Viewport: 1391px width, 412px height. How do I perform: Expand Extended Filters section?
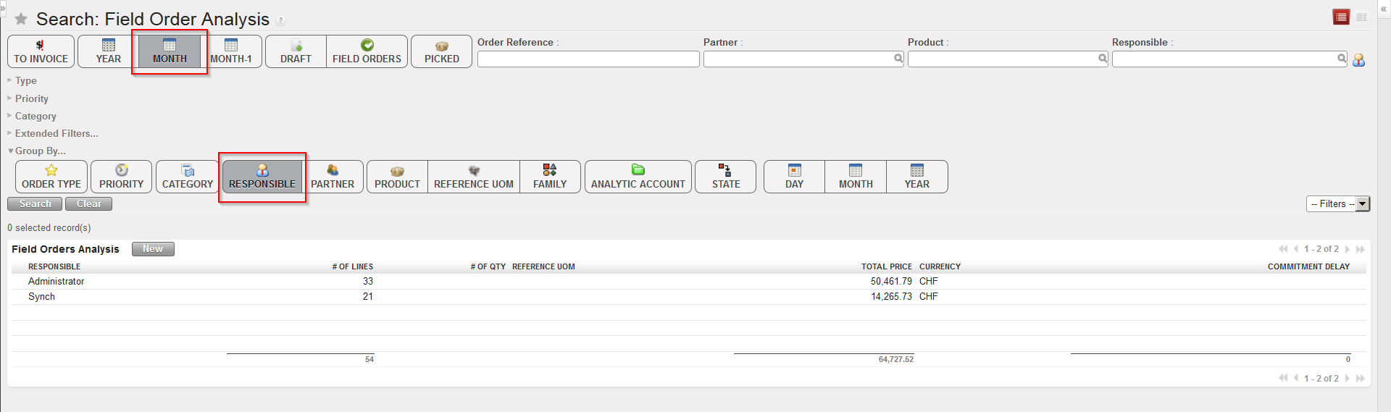[x=52, y=133]
